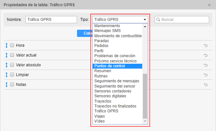The width and height of the screenshot is (216, 131).
Task: Click the dropdown list scrollbar thumb
Action: pyautogui.click(x=145, y=96)
